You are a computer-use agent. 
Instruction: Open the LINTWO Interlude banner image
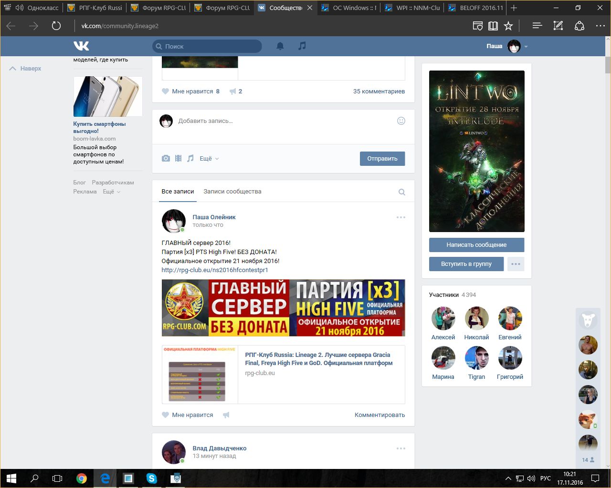pyautogui.click(x=476, y=151)
